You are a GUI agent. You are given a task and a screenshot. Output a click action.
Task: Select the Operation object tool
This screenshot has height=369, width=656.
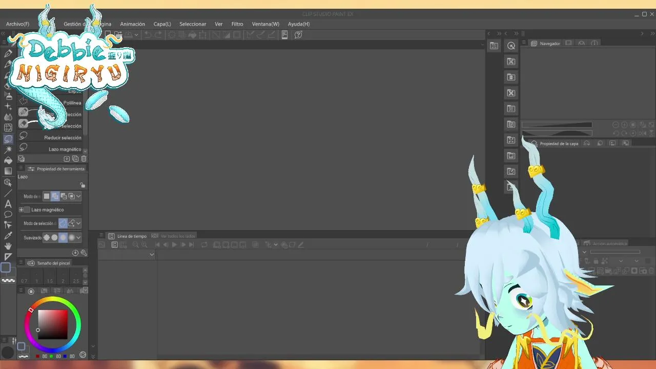point(8,182)
